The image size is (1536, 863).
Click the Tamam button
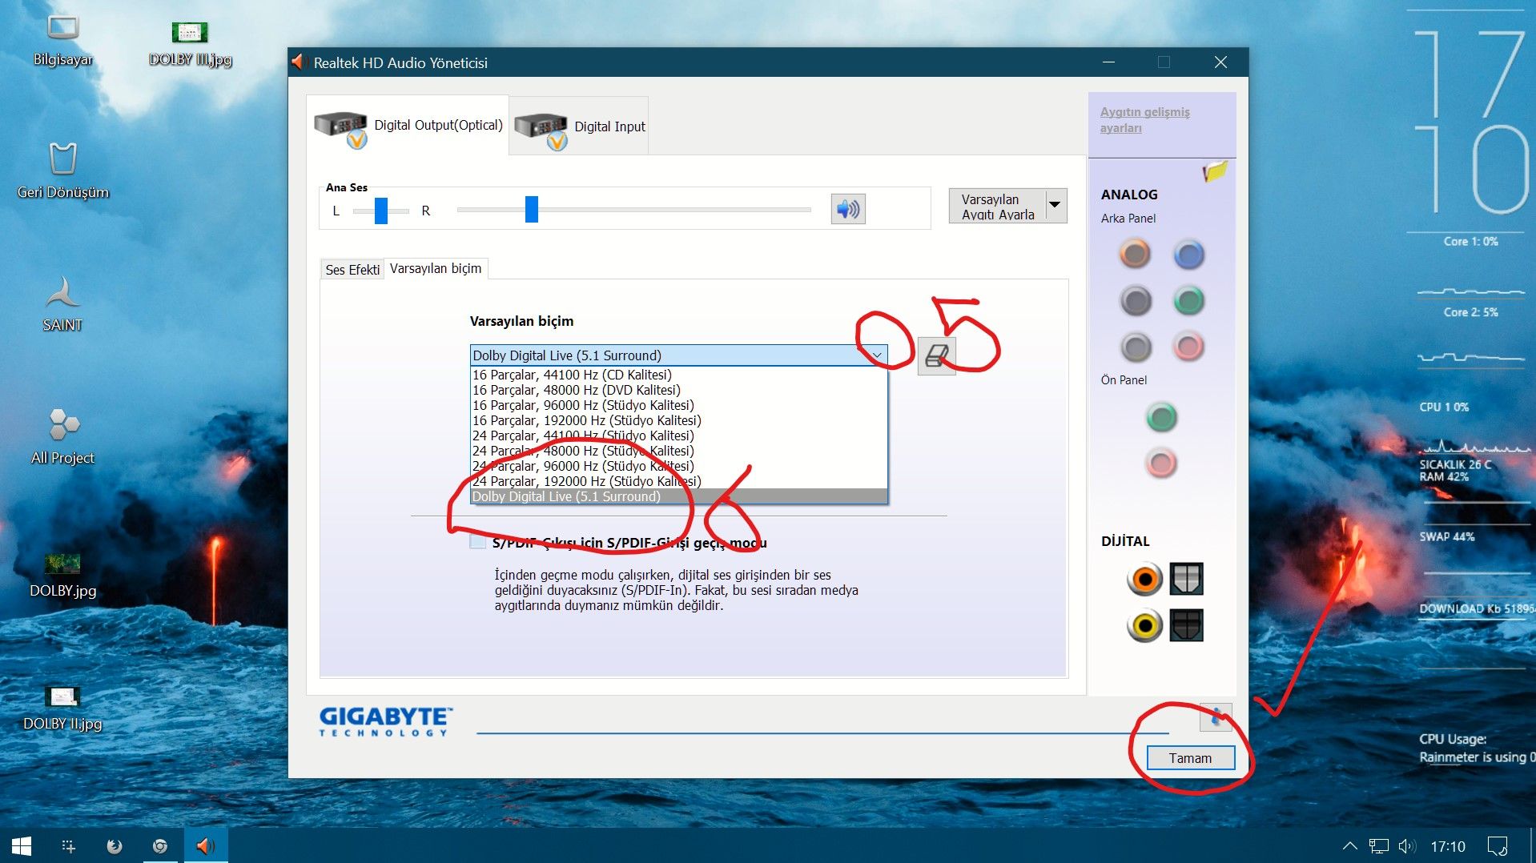pyautogui.click(x=1190, y=758)
